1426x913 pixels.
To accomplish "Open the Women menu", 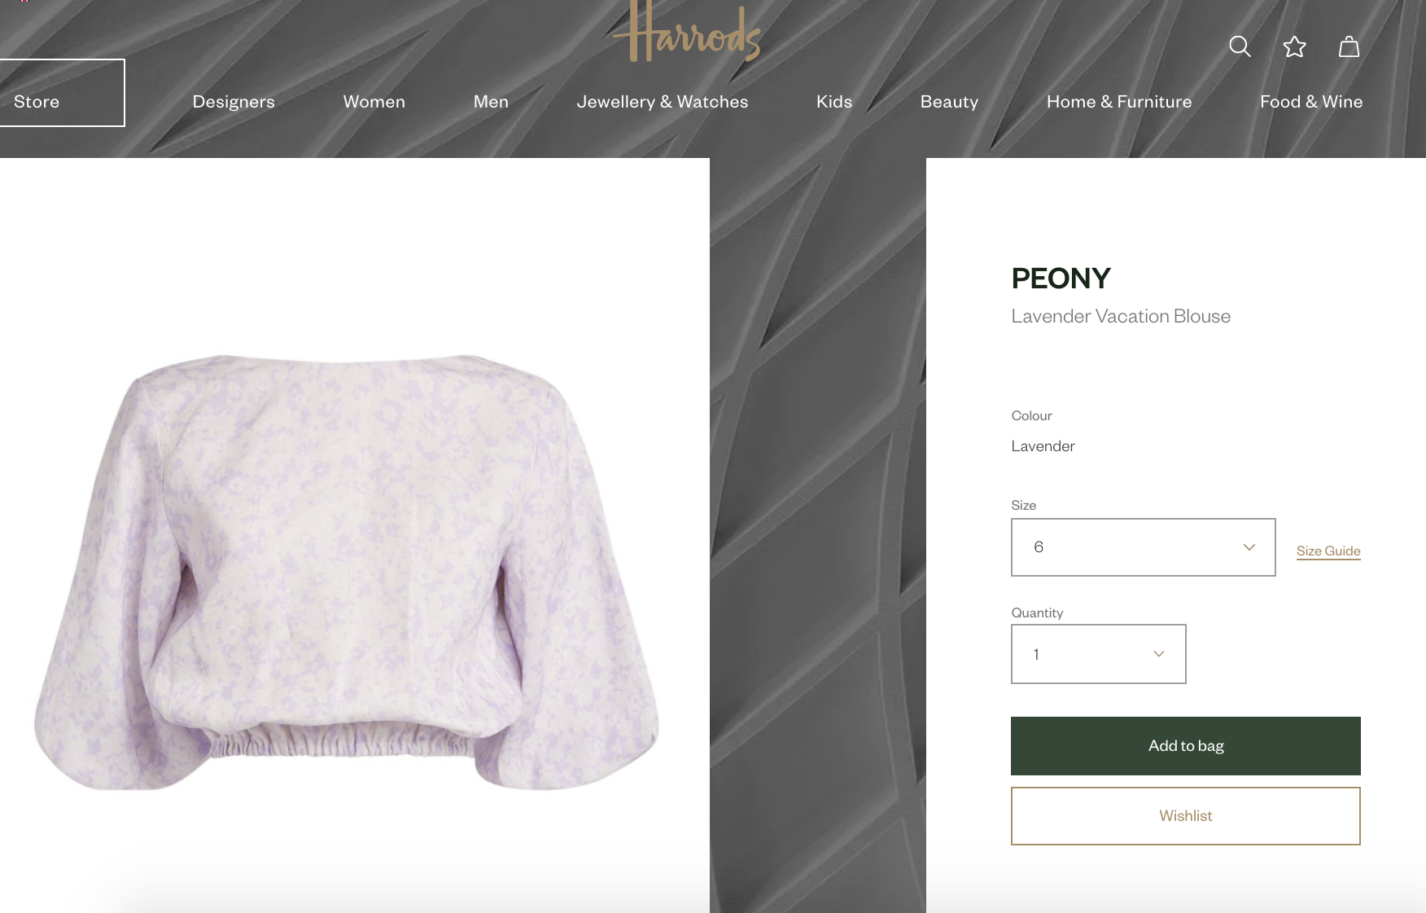I will pos(374,102).
